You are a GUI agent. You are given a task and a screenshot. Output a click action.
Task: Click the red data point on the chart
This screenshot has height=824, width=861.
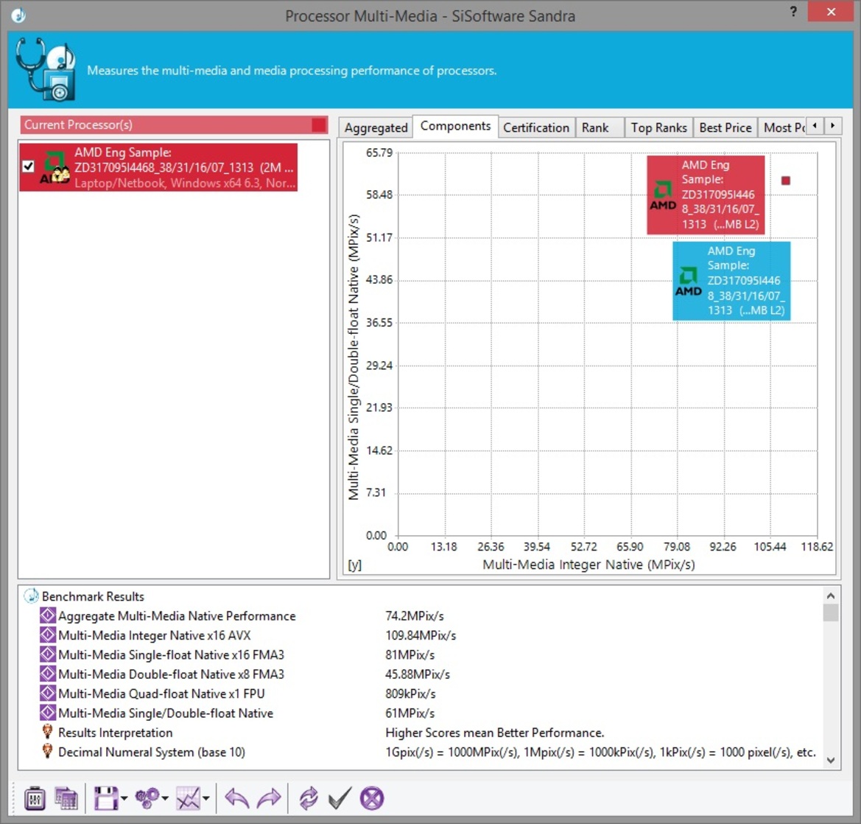point(786,180)
